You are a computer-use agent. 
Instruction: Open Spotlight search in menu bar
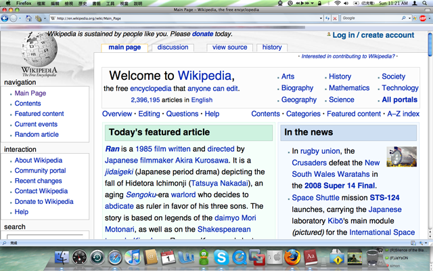pos(425,3)
